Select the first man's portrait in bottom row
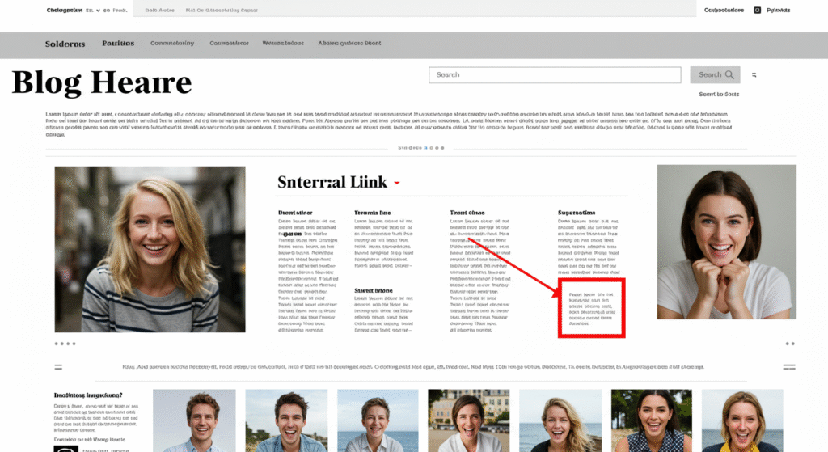Screen dimensions: 828x452 (x=194, y=420)
